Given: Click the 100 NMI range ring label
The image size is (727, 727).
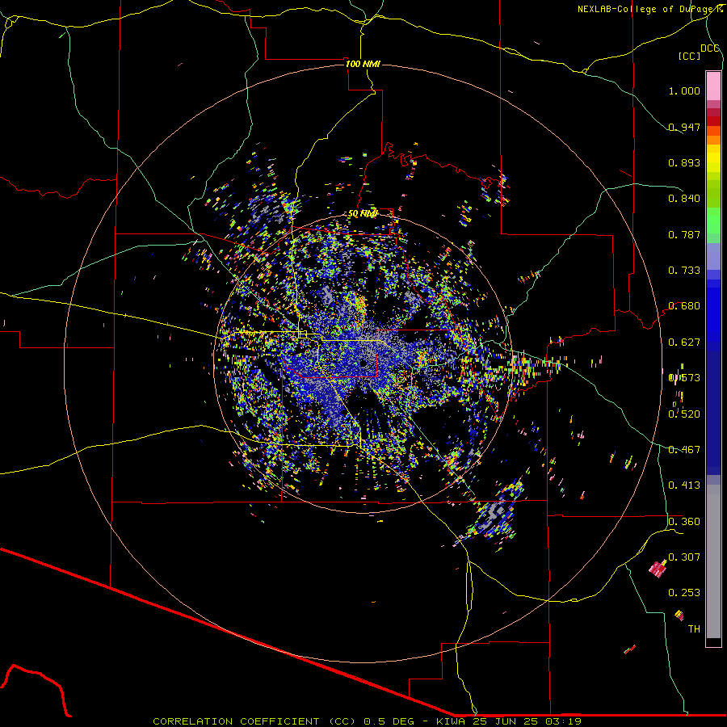Looking at the screenshot, I should (x=363, y=64).
